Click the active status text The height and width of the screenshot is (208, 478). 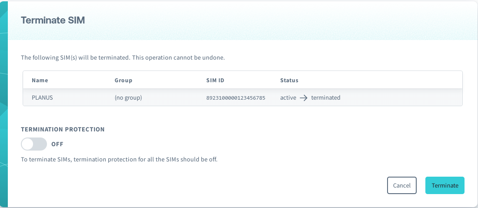[x=288, y=98]
